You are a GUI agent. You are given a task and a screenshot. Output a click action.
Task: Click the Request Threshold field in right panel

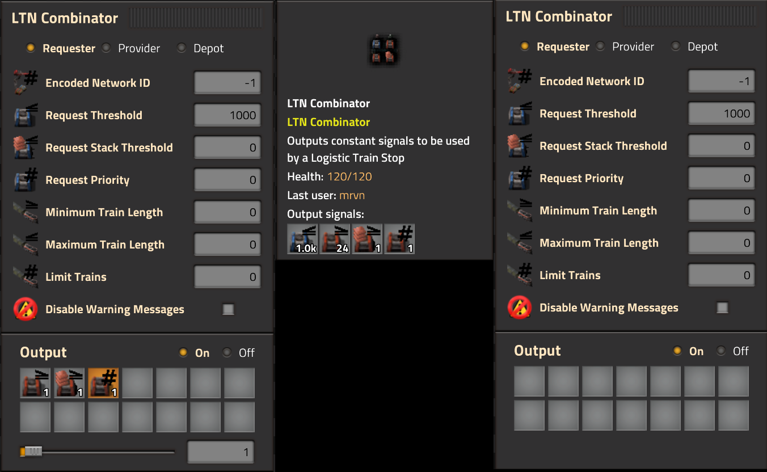pyautogui.click(x=722, y=113)
